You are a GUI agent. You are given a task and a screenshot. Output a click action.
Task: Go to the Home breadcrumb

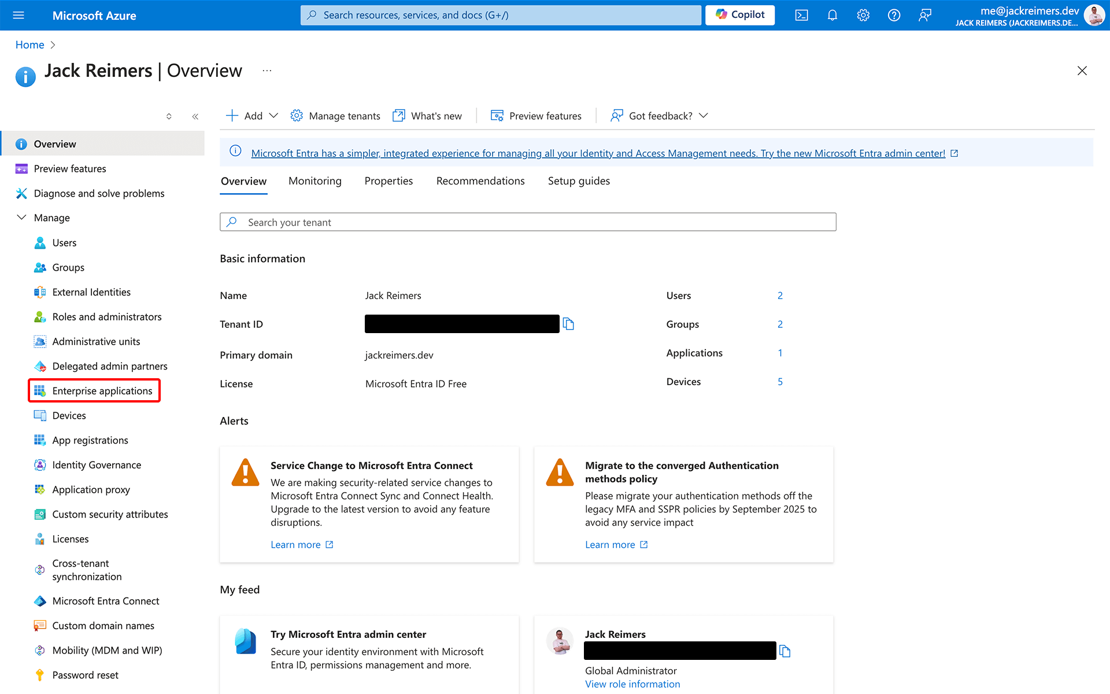(x=29, y=45)
